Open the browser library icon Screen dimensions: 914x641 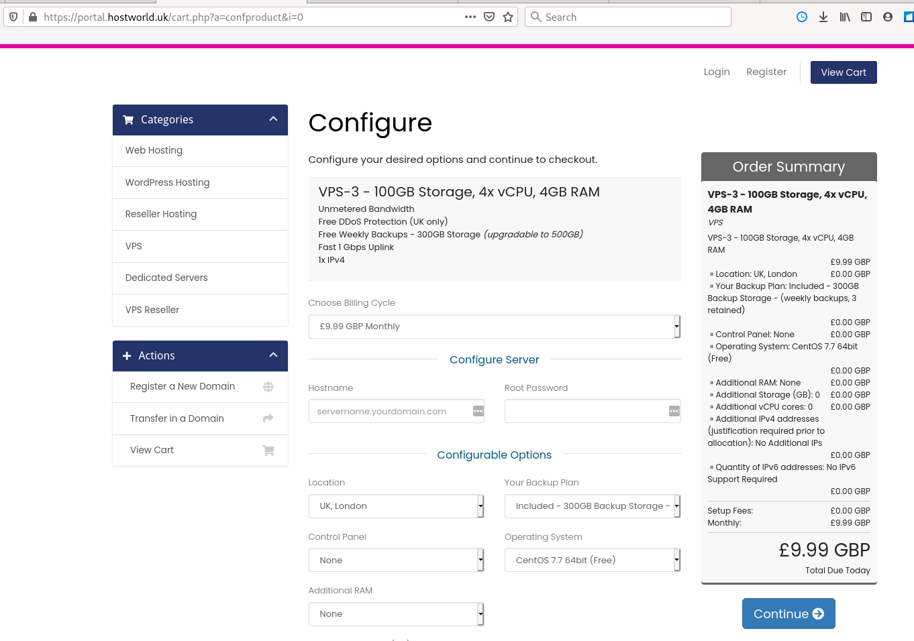[845, 17]
